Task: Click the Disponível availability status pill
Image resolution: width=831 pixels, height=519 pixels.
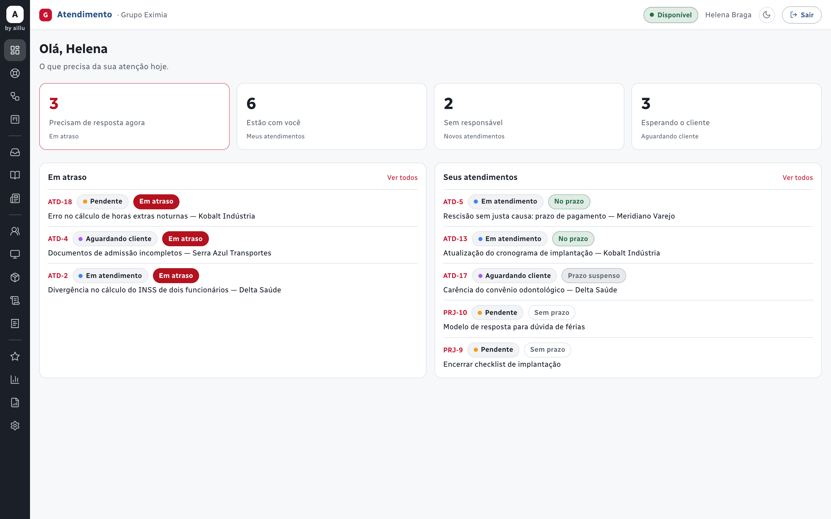Action: tap(670, 15)
